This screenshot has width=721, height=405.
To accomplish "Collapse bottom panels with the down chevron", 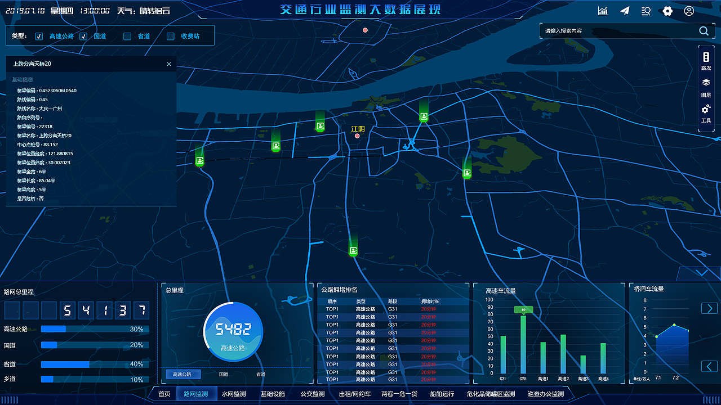I will (x=702, y=273).
